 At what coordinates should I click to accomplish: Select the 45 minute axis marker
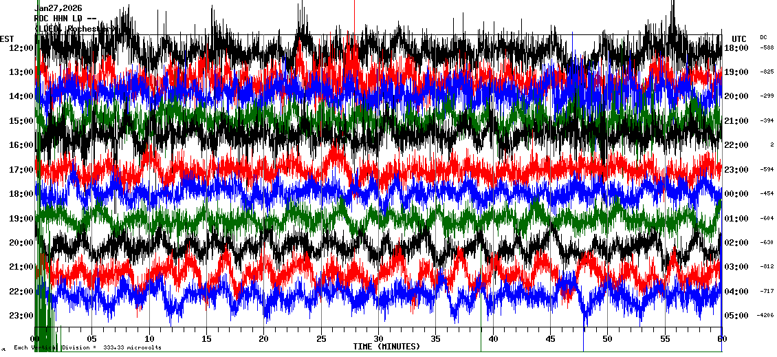pos(550,339)
